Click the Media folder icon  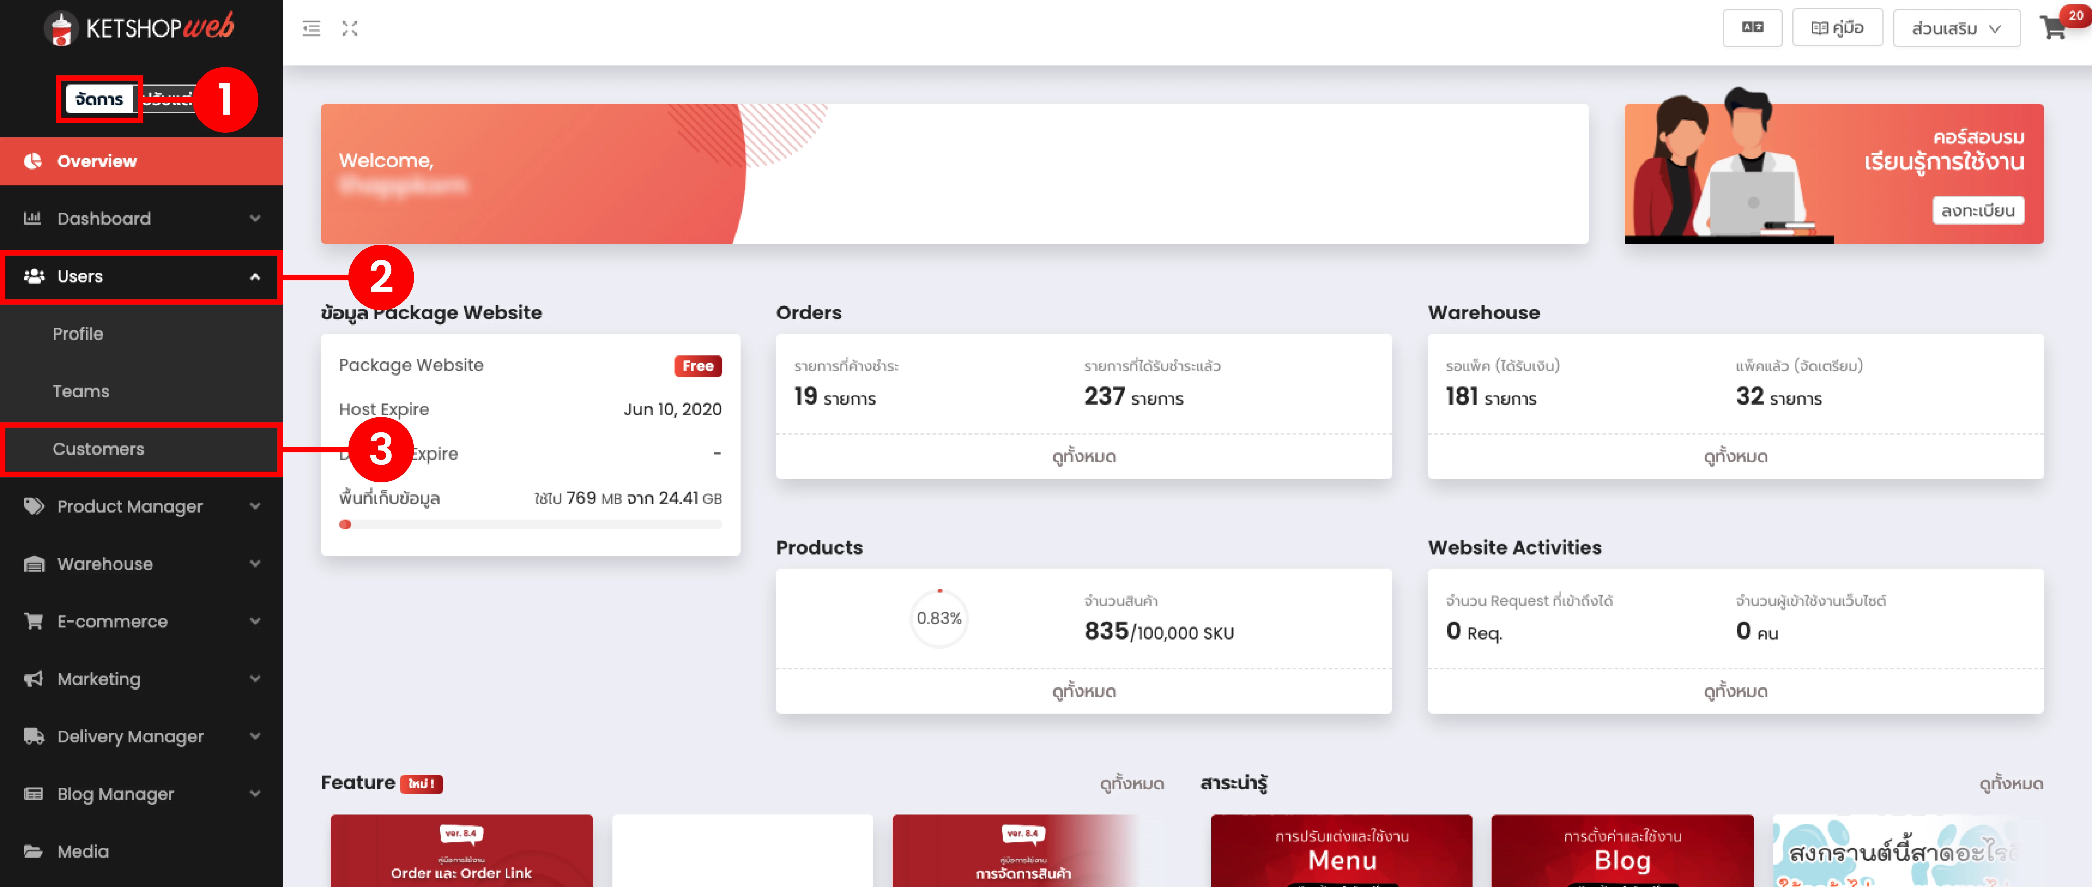pos(33,851)
